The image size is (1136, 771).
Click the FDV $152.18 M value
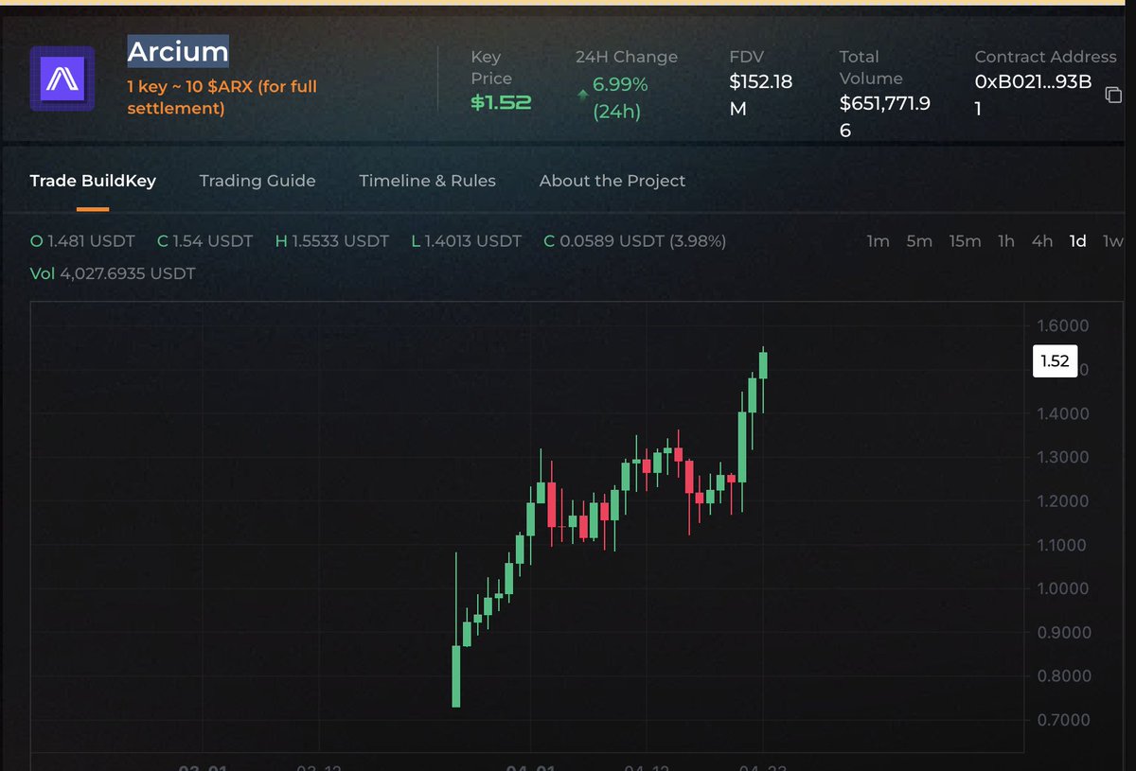(760, 96)
